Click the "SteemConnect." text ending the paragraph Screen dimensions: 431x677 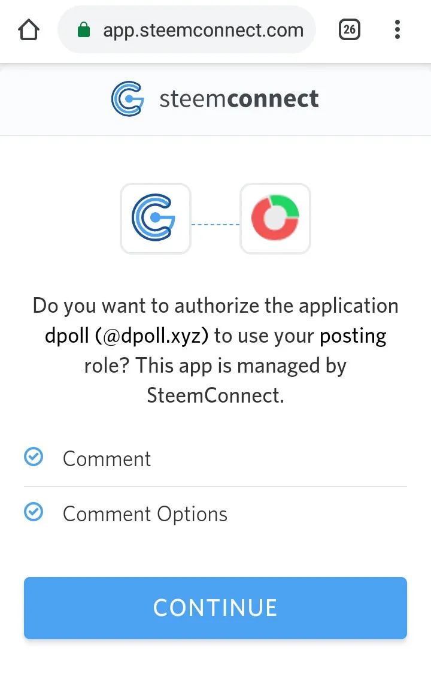215,395
